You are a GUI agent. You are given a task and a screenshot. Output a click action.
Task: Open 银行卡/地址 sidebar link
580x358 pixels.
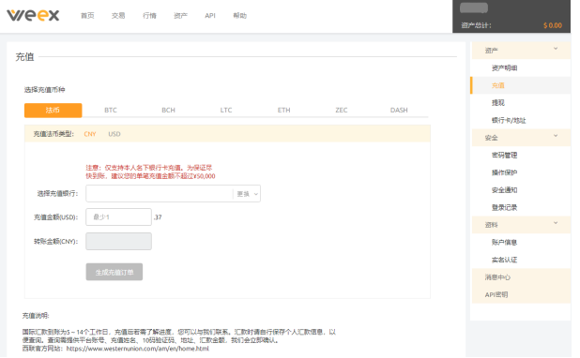[x=509, y=120]
